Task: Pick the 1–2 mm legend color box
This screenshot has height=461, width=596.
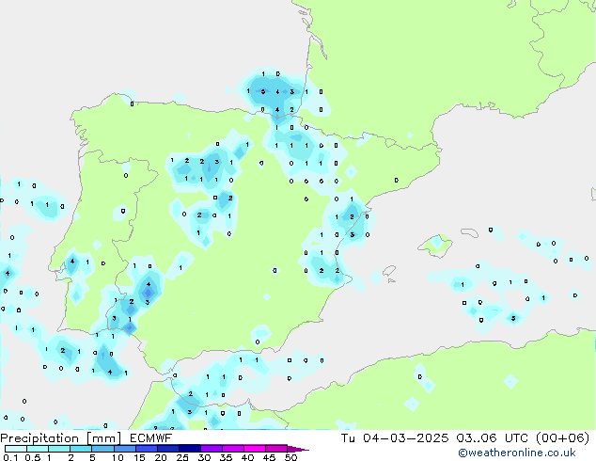Action: (59, 449)
